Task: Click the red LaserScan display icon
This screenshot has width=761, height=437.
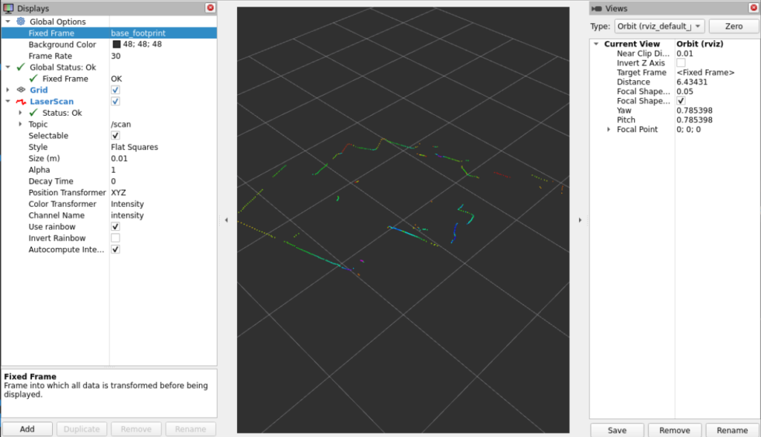Action: [x=21, y=102]
